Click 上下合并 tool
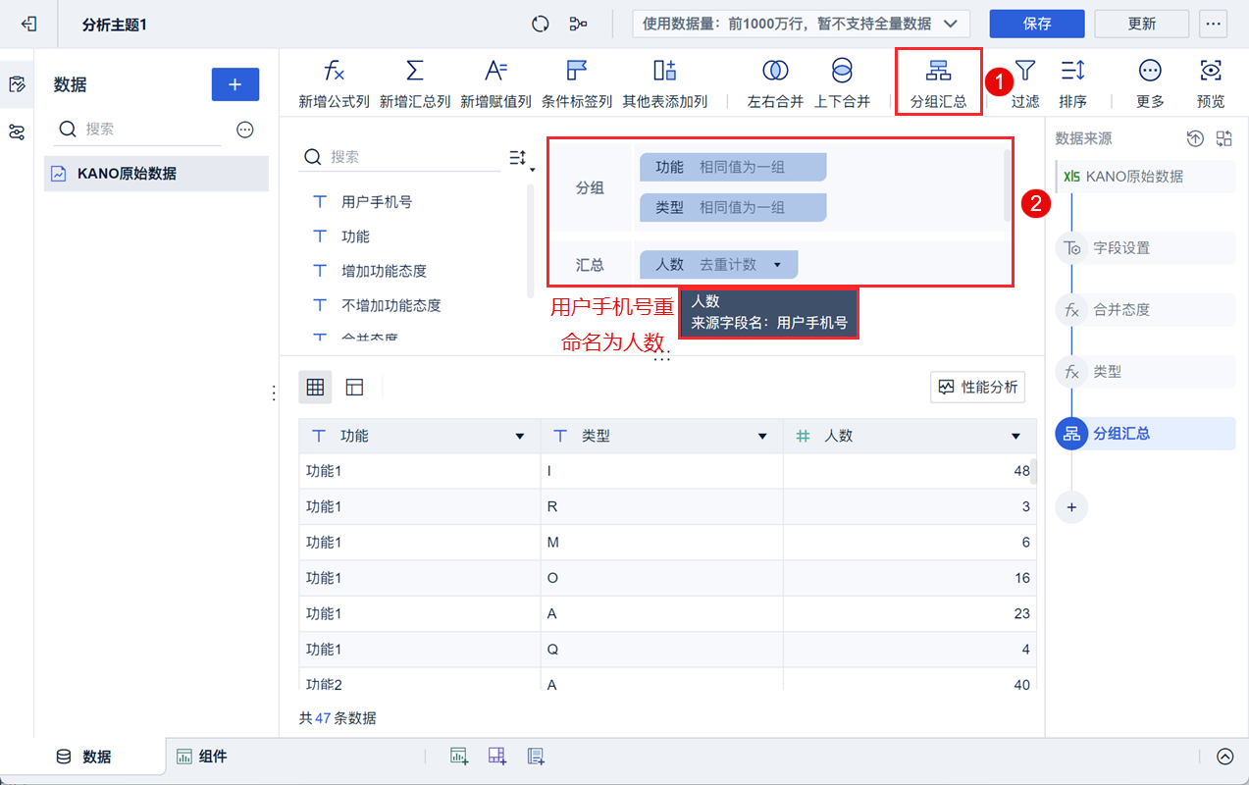 click(x=842, y=84)
